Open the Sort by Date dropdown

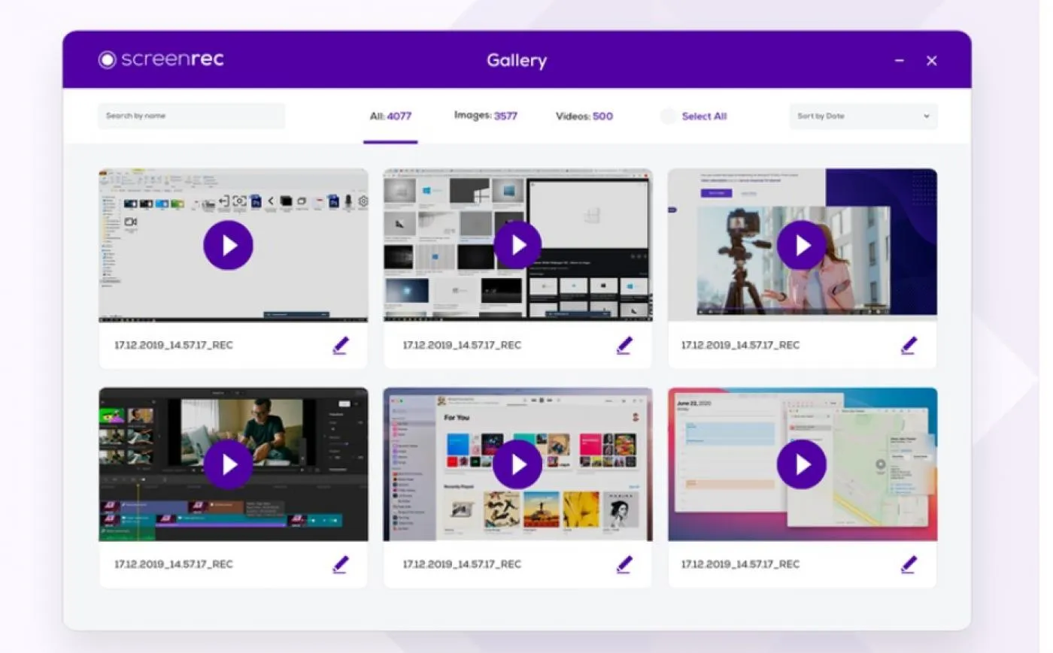[x=863, y=116]
